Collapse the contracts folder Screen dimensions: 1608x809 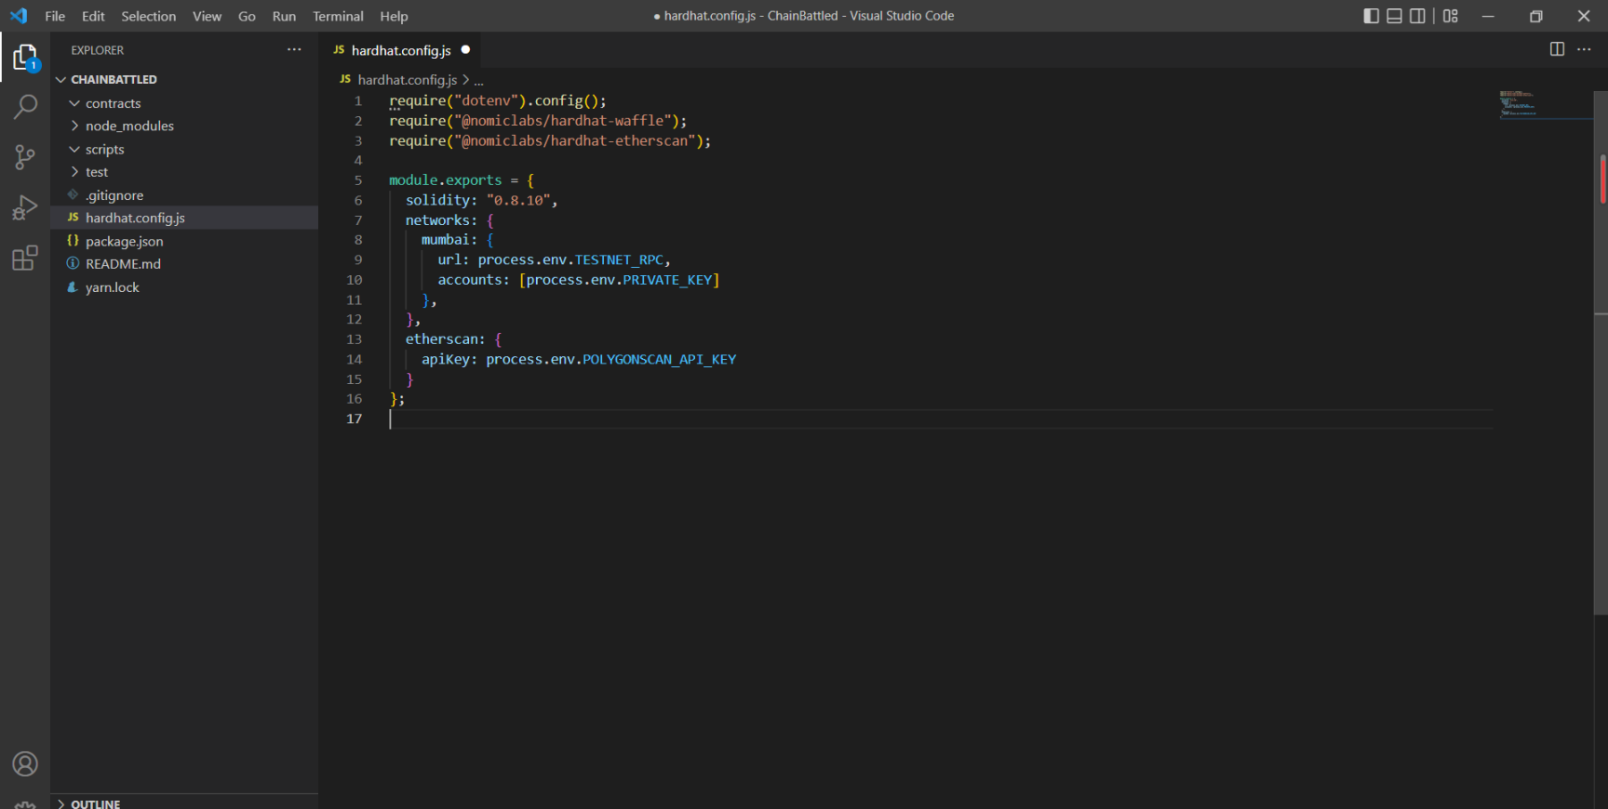[113, 103]
